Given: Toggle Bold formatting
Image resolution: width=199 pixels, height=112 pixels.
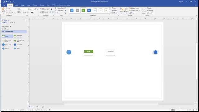Looking at the screenshot, I should (x=19, y=12).
